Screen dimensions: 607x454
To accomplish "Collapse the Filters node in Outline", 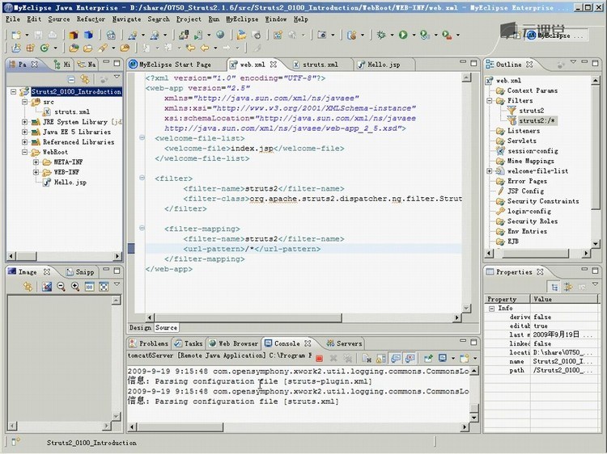I will click(490, 101).
